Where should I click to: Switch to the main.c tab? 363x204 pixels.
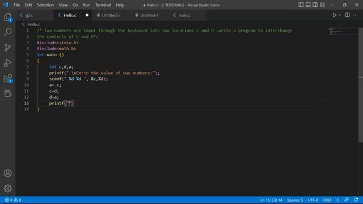pyautogui.click(x=188, y=15)
